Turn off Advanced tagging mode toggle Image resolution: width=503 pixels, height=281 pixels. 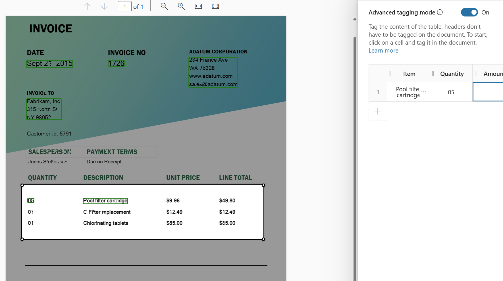(x=469, y=12)
